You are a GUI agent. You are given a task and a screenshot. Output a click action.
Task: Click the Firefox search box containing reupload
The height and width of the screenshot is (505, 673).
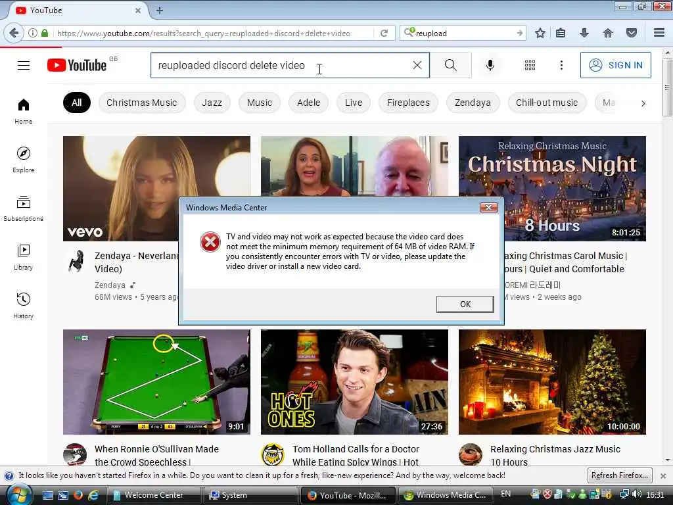click(463, 33)
